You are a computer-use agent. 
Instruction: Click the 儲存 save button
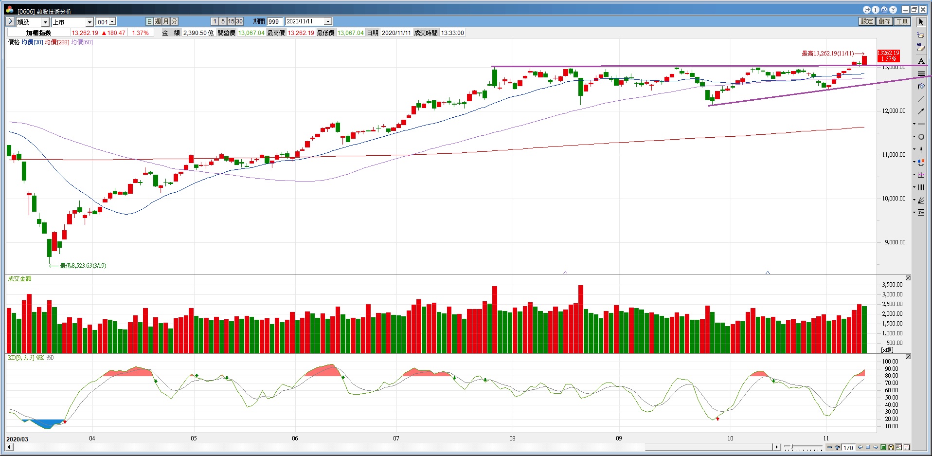click(884, 21)
